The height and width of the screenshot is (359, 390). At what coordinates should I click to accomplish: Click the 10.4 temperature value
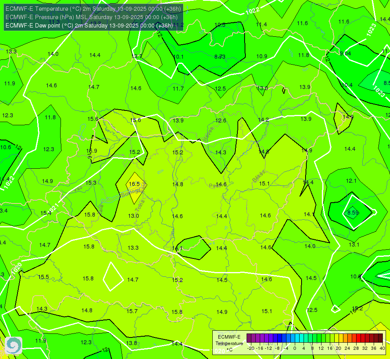[347, 85]
